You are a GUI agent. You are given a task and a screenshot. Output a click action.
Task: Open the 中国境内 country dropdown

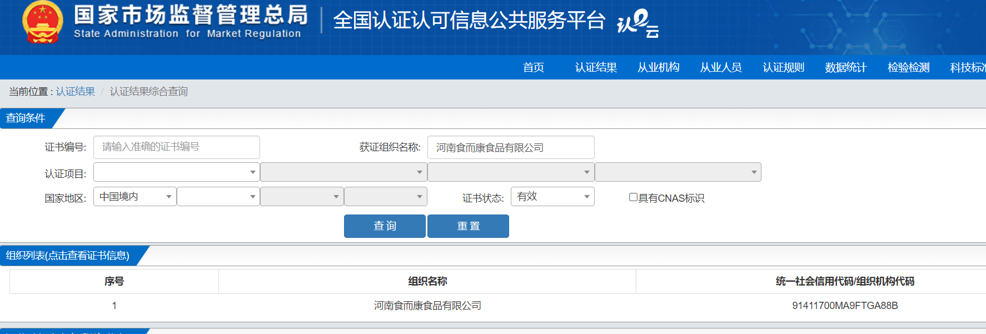click(135, 197)
